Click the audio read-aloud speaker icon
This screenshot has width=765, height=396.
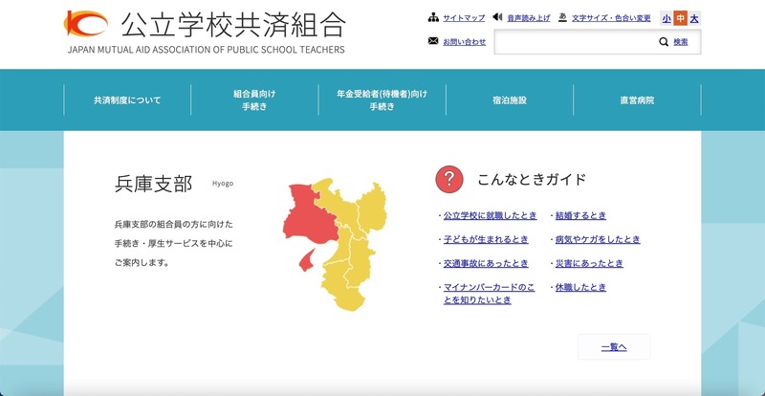498,18
